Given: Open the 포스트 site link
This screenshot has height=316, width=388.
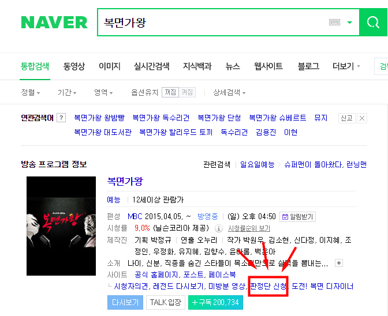Looking at the screenshot, I should click(x=193, y=274).
